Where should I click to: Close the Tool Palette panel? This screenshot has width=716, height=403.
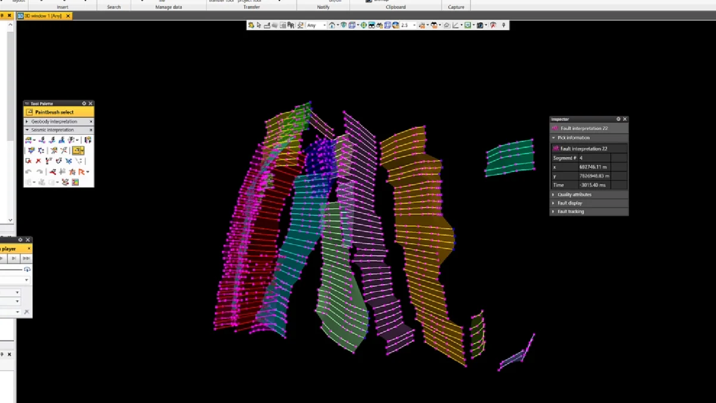pos(91,103)
